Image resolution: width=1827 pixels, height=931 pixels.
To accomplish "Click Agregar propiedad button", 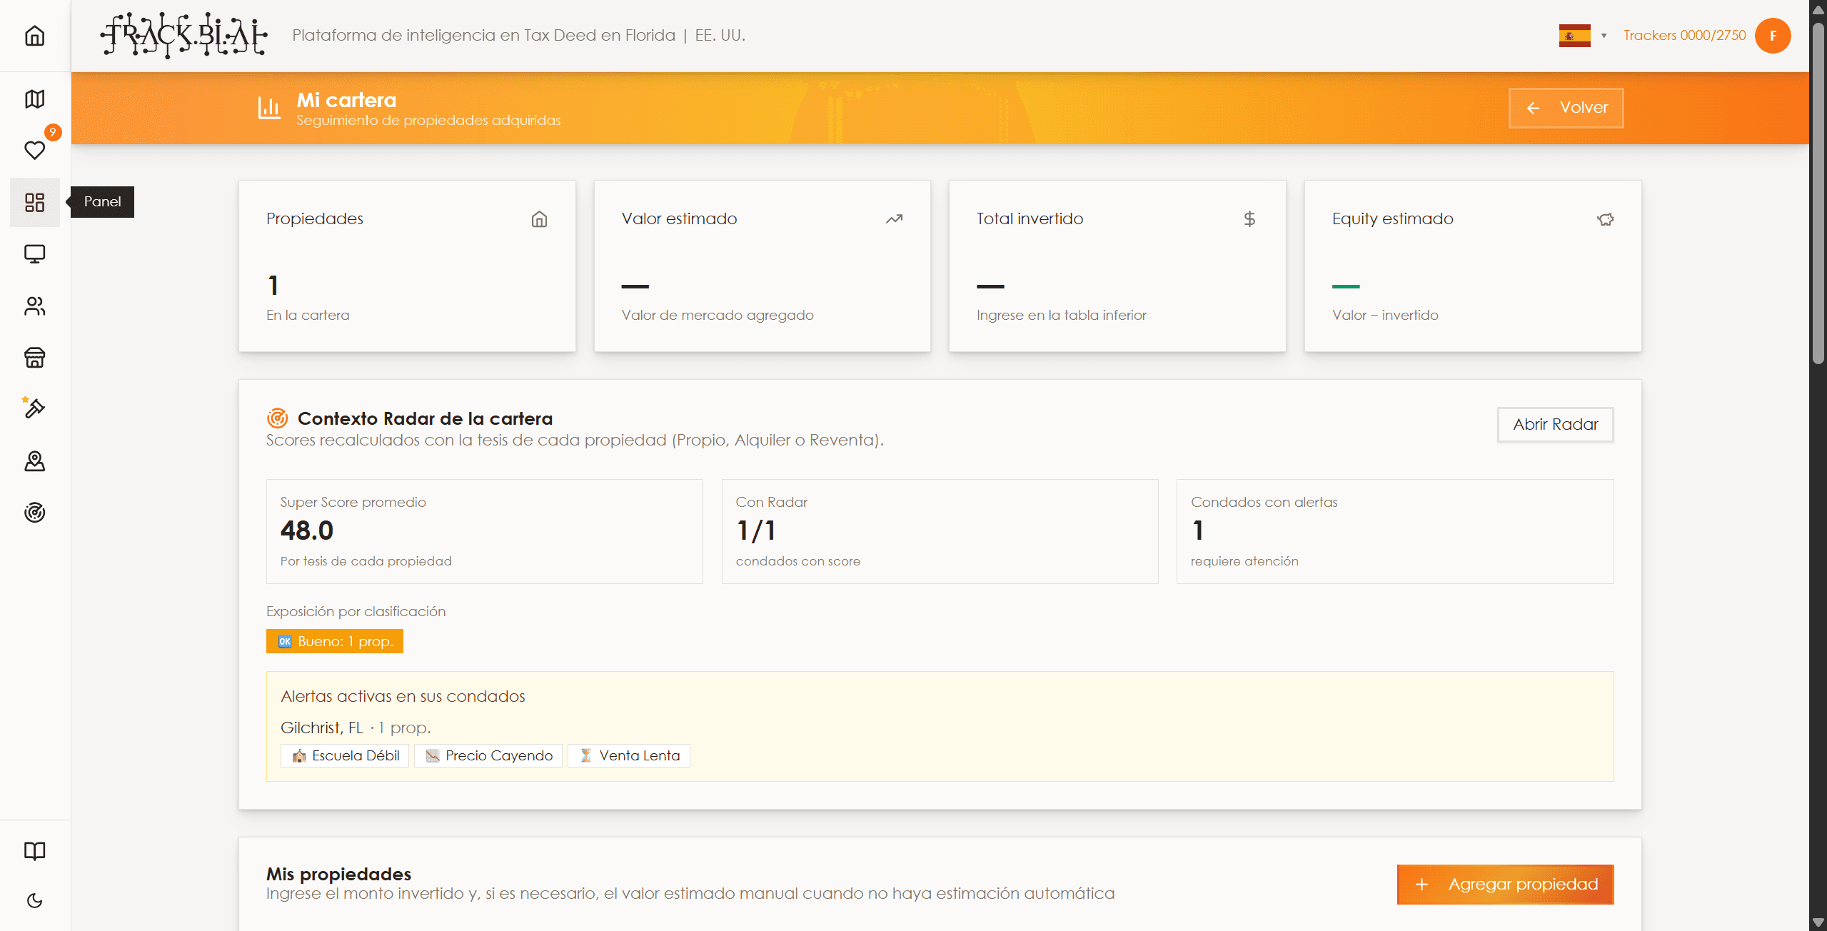I will (x=1505, y=885).
